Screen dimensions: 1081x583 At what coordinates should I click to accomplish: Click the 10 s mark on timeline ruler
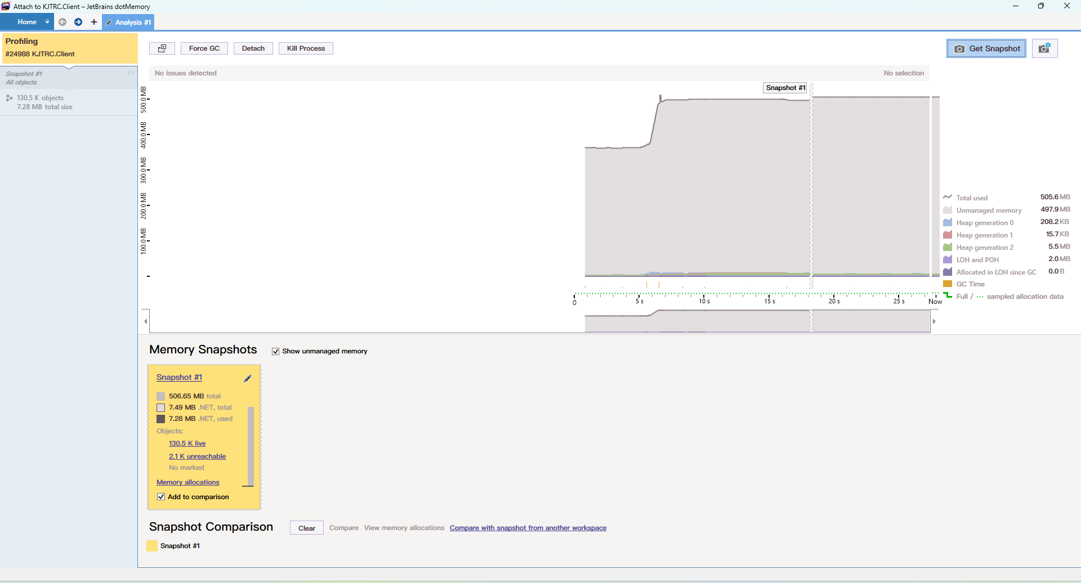[x=704, y=301]
